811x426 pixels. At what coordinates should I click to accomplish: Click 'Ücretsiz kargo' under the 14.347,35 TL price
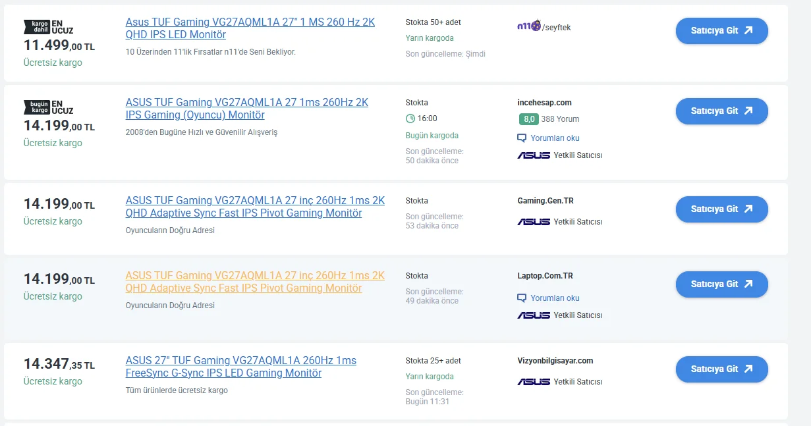pos(53,381)
